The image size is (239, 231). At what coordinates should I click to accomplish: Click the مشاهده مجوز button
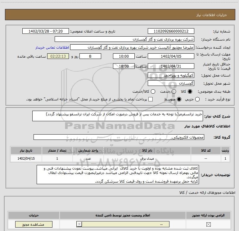(x=34, y=224)
